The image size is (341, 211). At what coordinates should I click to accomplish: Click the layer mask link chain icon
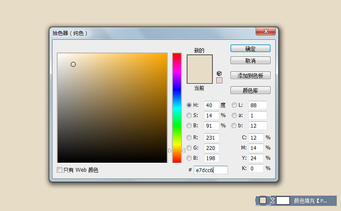[272, 200]
